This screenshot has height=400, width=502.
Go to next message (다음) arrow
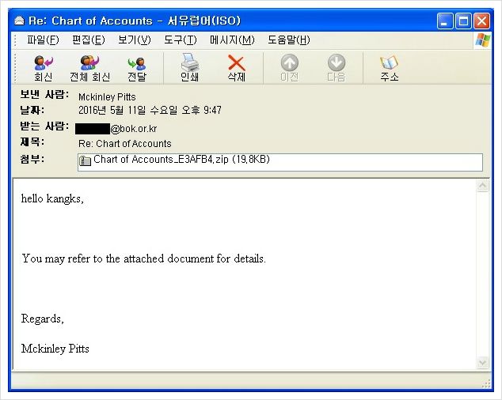[x=337, y=62]
